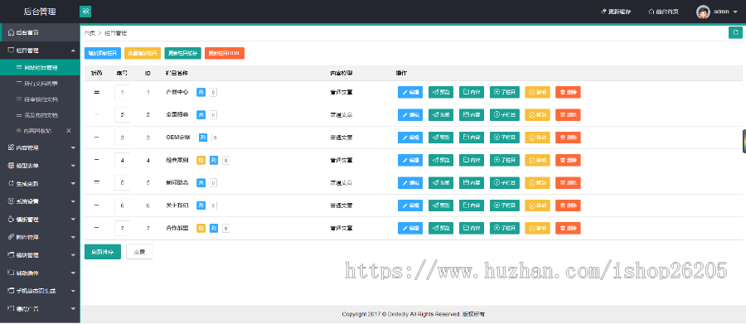The image size is (746, 324).
Task: Open 所有文档列表 in the sidebar
Action: click(x=40, y=83)
